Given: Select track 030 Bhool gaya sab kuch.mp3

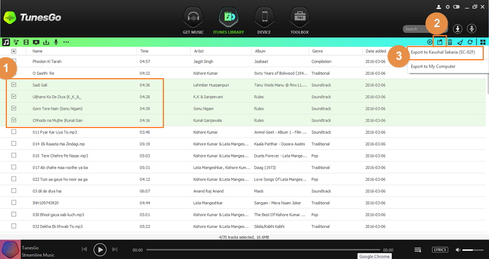Looking at the screenshot, I should (x=58, y=214).
